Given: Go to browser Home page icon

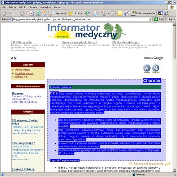Looking at the screenshot, I should (x=45, y=13).
